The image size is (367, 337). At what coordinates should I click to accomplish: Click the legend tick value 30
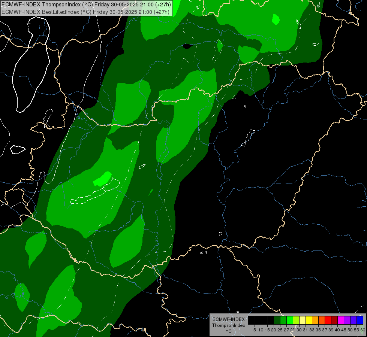pos(300,330)
